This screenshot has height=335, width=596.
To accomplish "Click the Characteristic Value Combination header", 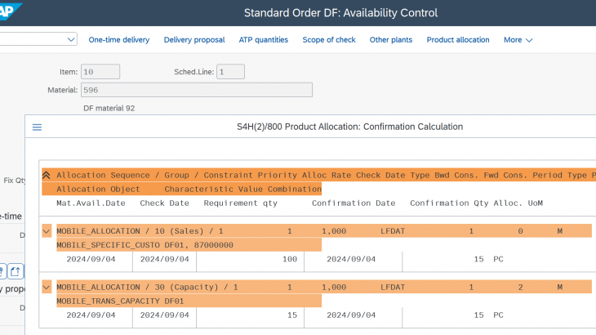I will click(x=242, y=190).
